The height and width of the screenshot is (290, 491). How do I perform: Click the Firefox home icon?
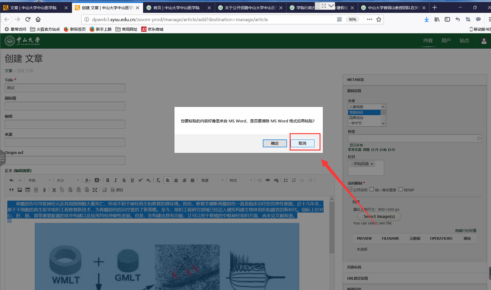pos(38,19)
